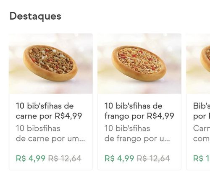
Task: Tap the partially visible third product image
Action: tap(198, 64)
